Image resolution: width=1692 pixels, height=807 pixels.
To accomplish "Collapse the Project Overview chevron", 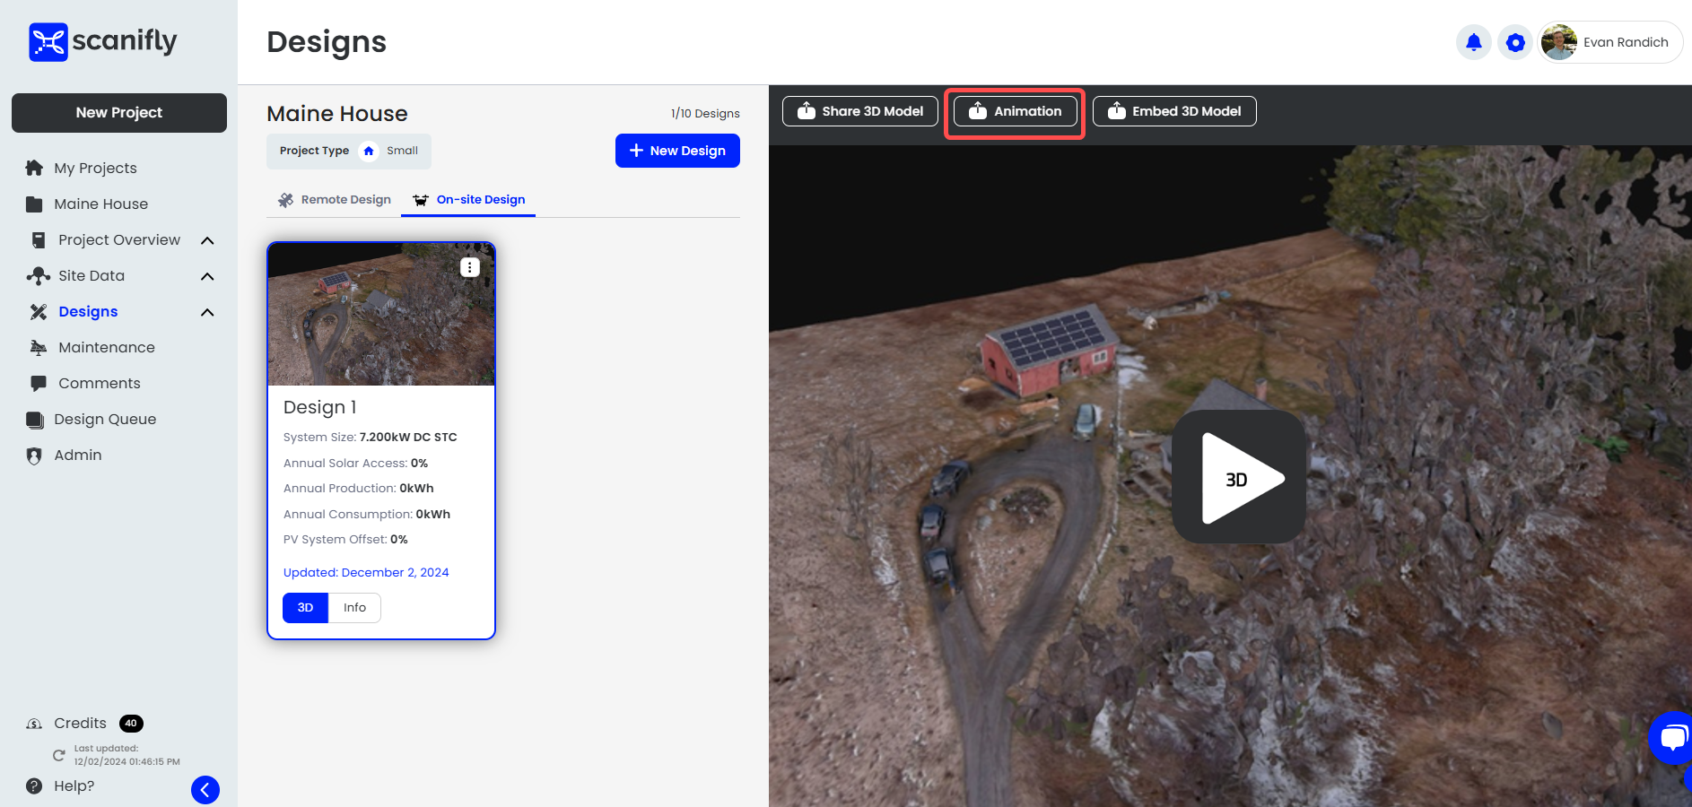I will point(207,240).
